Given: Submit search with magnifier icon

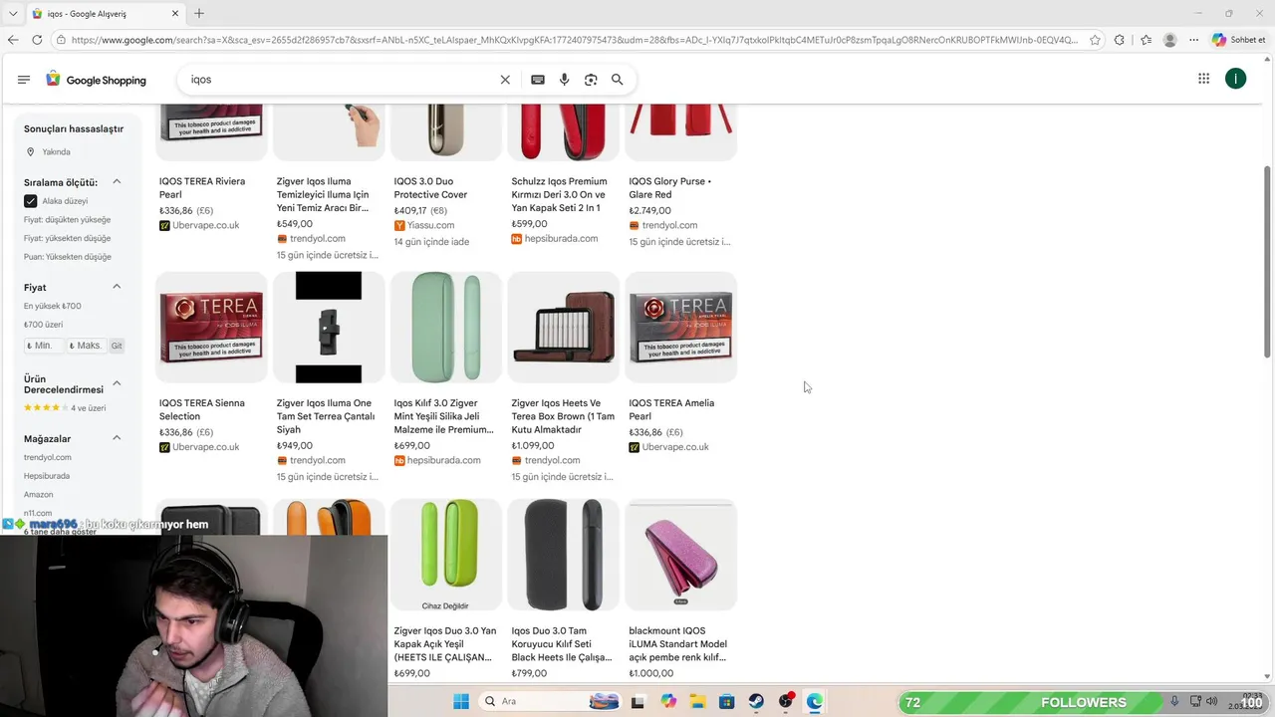Looking at the screenshot, I should coord(618,80).
